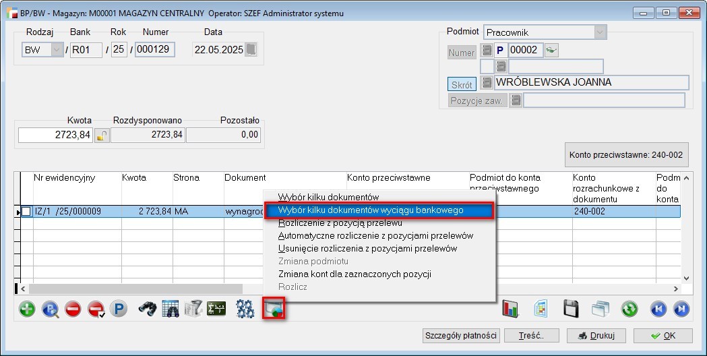
Task: Click the bar chart icon
Action: (511, 309)
